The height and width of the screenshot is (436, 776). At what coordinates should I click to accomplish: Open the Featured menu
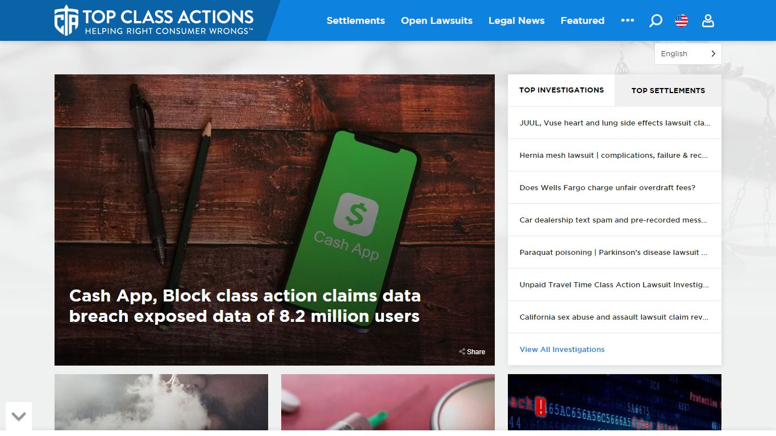point(582,20)
